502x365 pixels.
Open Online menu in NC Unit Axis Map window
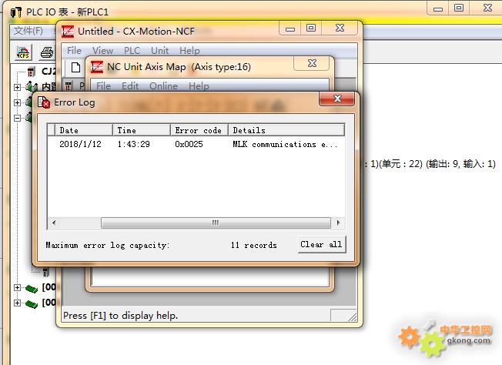point(163,86)
